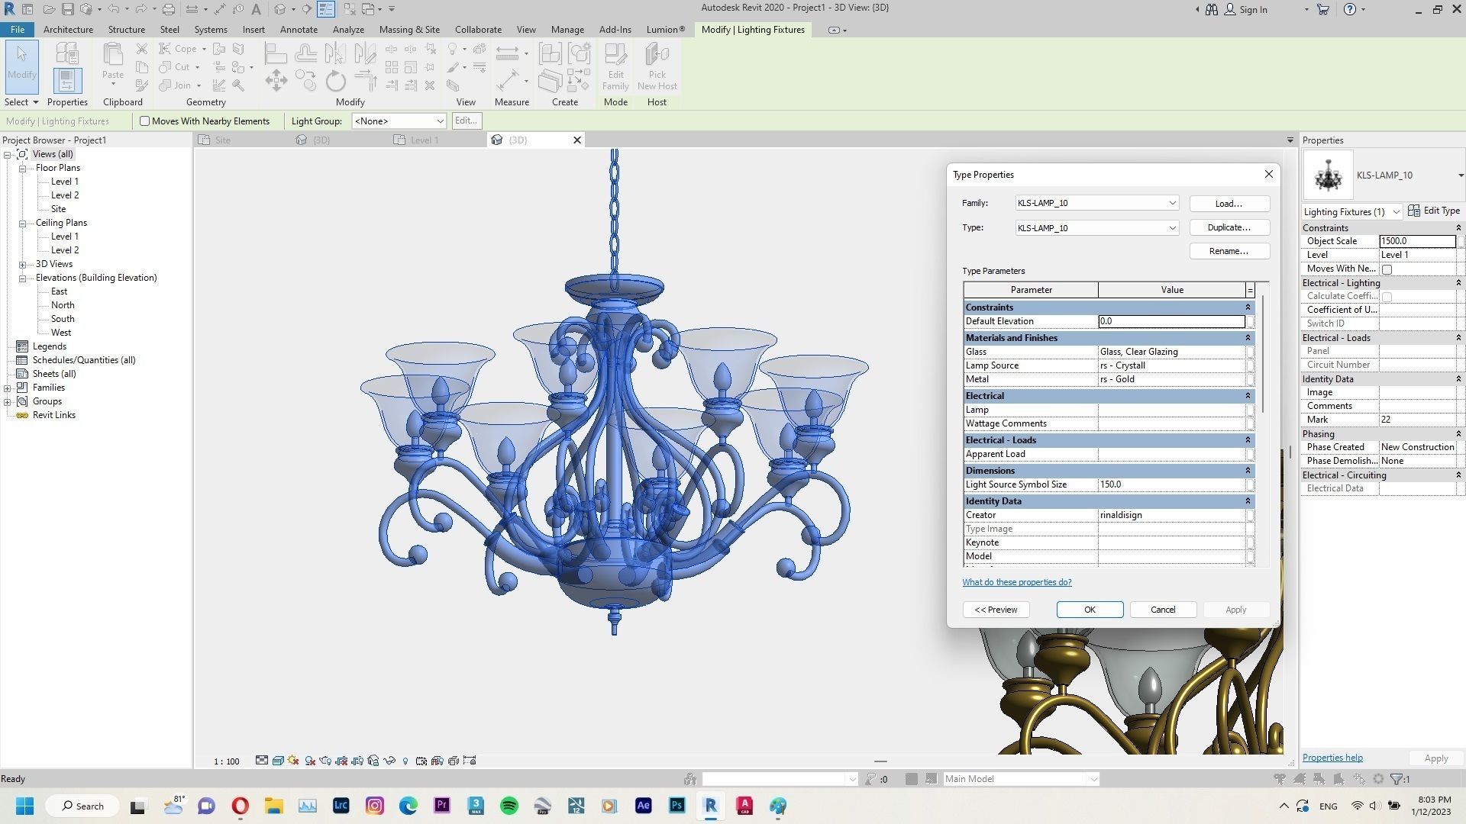
Task: Open the Render dialog via teapot icon
Action: coord(325,761)
